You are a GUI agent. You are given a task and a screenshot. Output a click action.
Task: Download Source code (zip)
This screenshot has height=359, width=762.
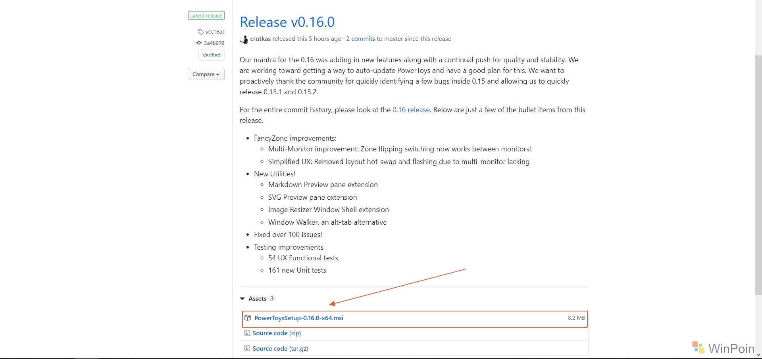[x=277, y=333]
